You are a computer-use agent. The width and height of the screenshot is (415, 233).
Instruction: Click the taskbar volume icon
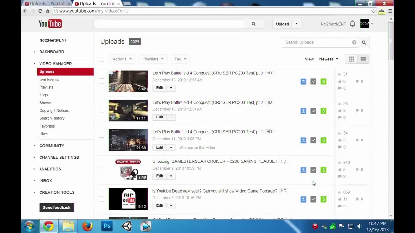tap(359, 227)
